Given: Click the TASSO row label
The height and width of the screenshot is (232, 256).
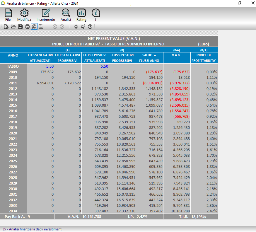Looking at the screenshot, I should [x=13, y=66].
